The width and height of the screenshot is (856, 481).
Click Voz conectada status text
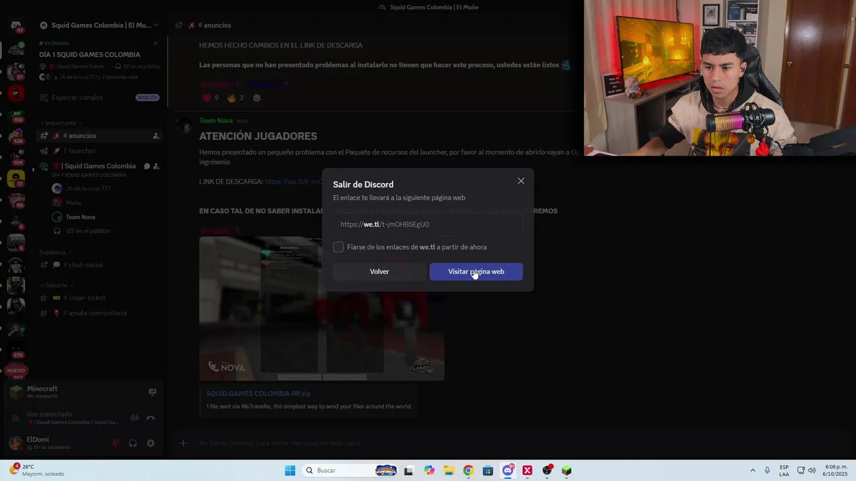tap(49, 414)
